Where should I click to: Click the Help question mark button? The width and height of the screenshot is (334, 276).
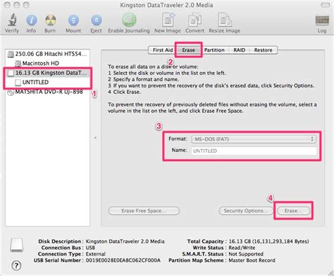point(16,265)
